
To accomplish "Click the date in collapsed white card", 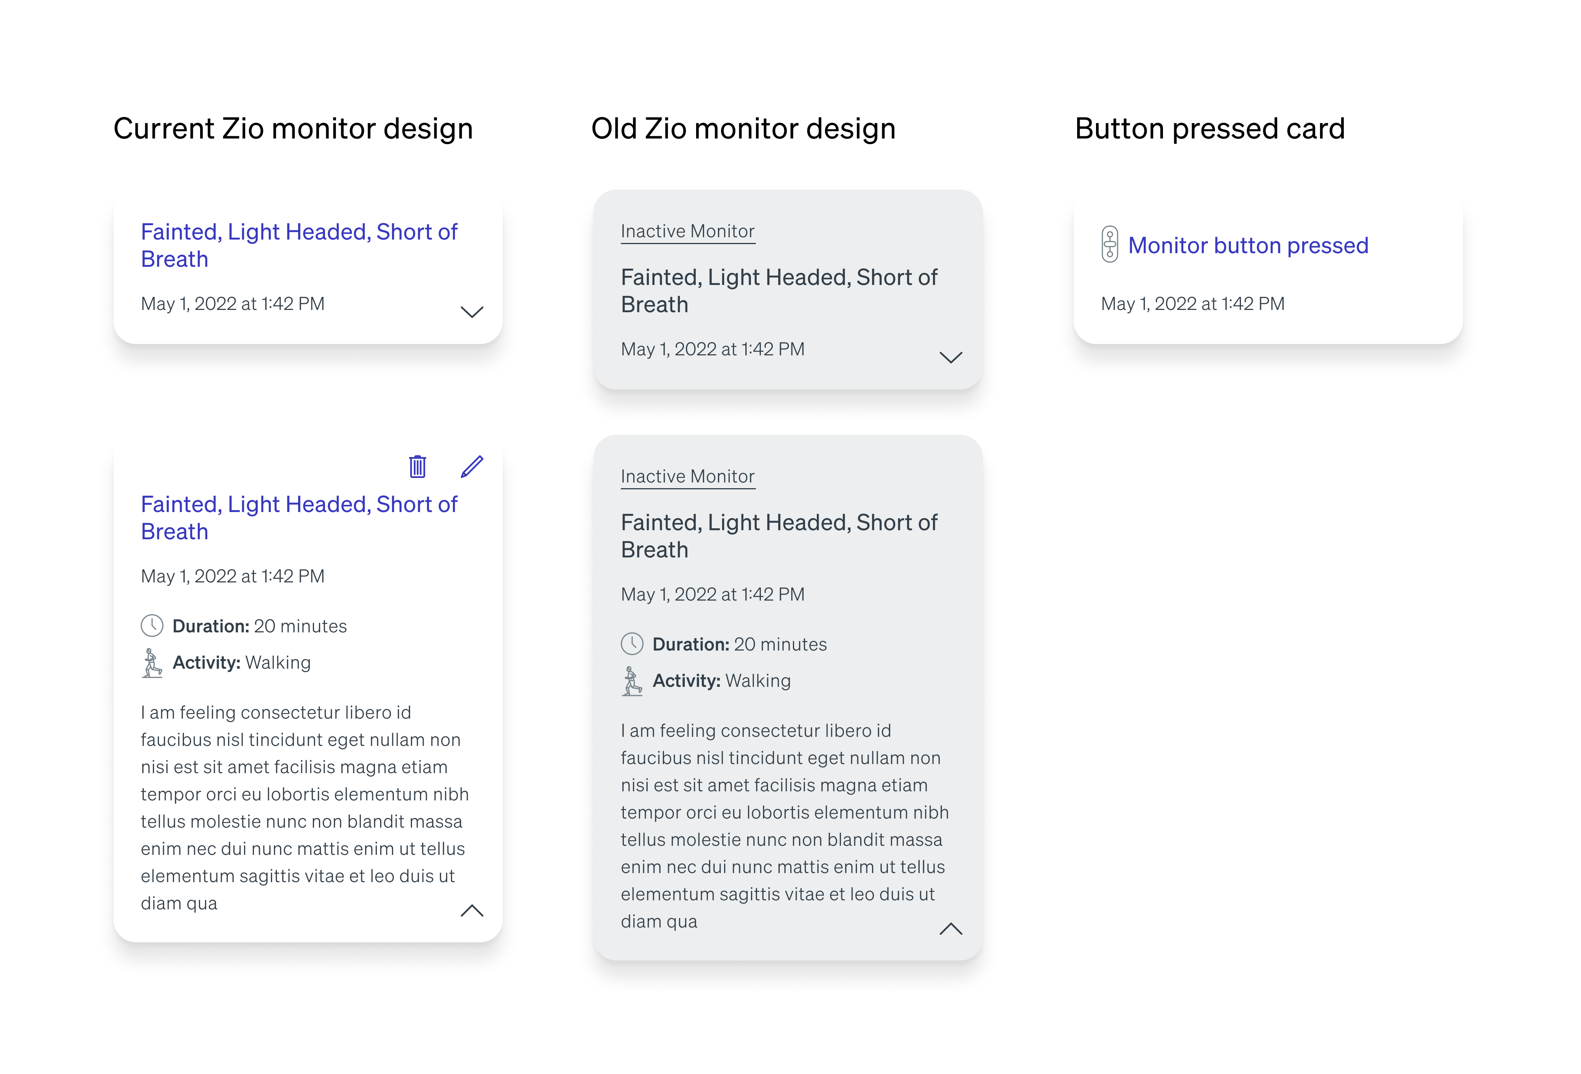I will coord(233,304).
